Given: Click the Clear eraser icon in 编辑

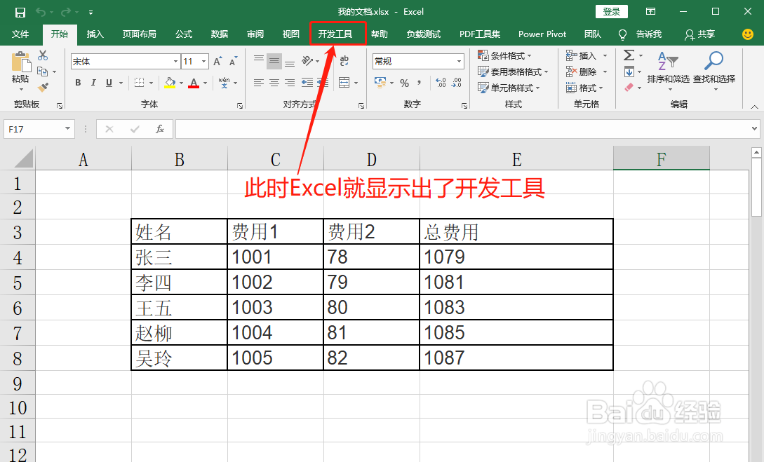Looking at the screenshot, I should tap(629, 88).
